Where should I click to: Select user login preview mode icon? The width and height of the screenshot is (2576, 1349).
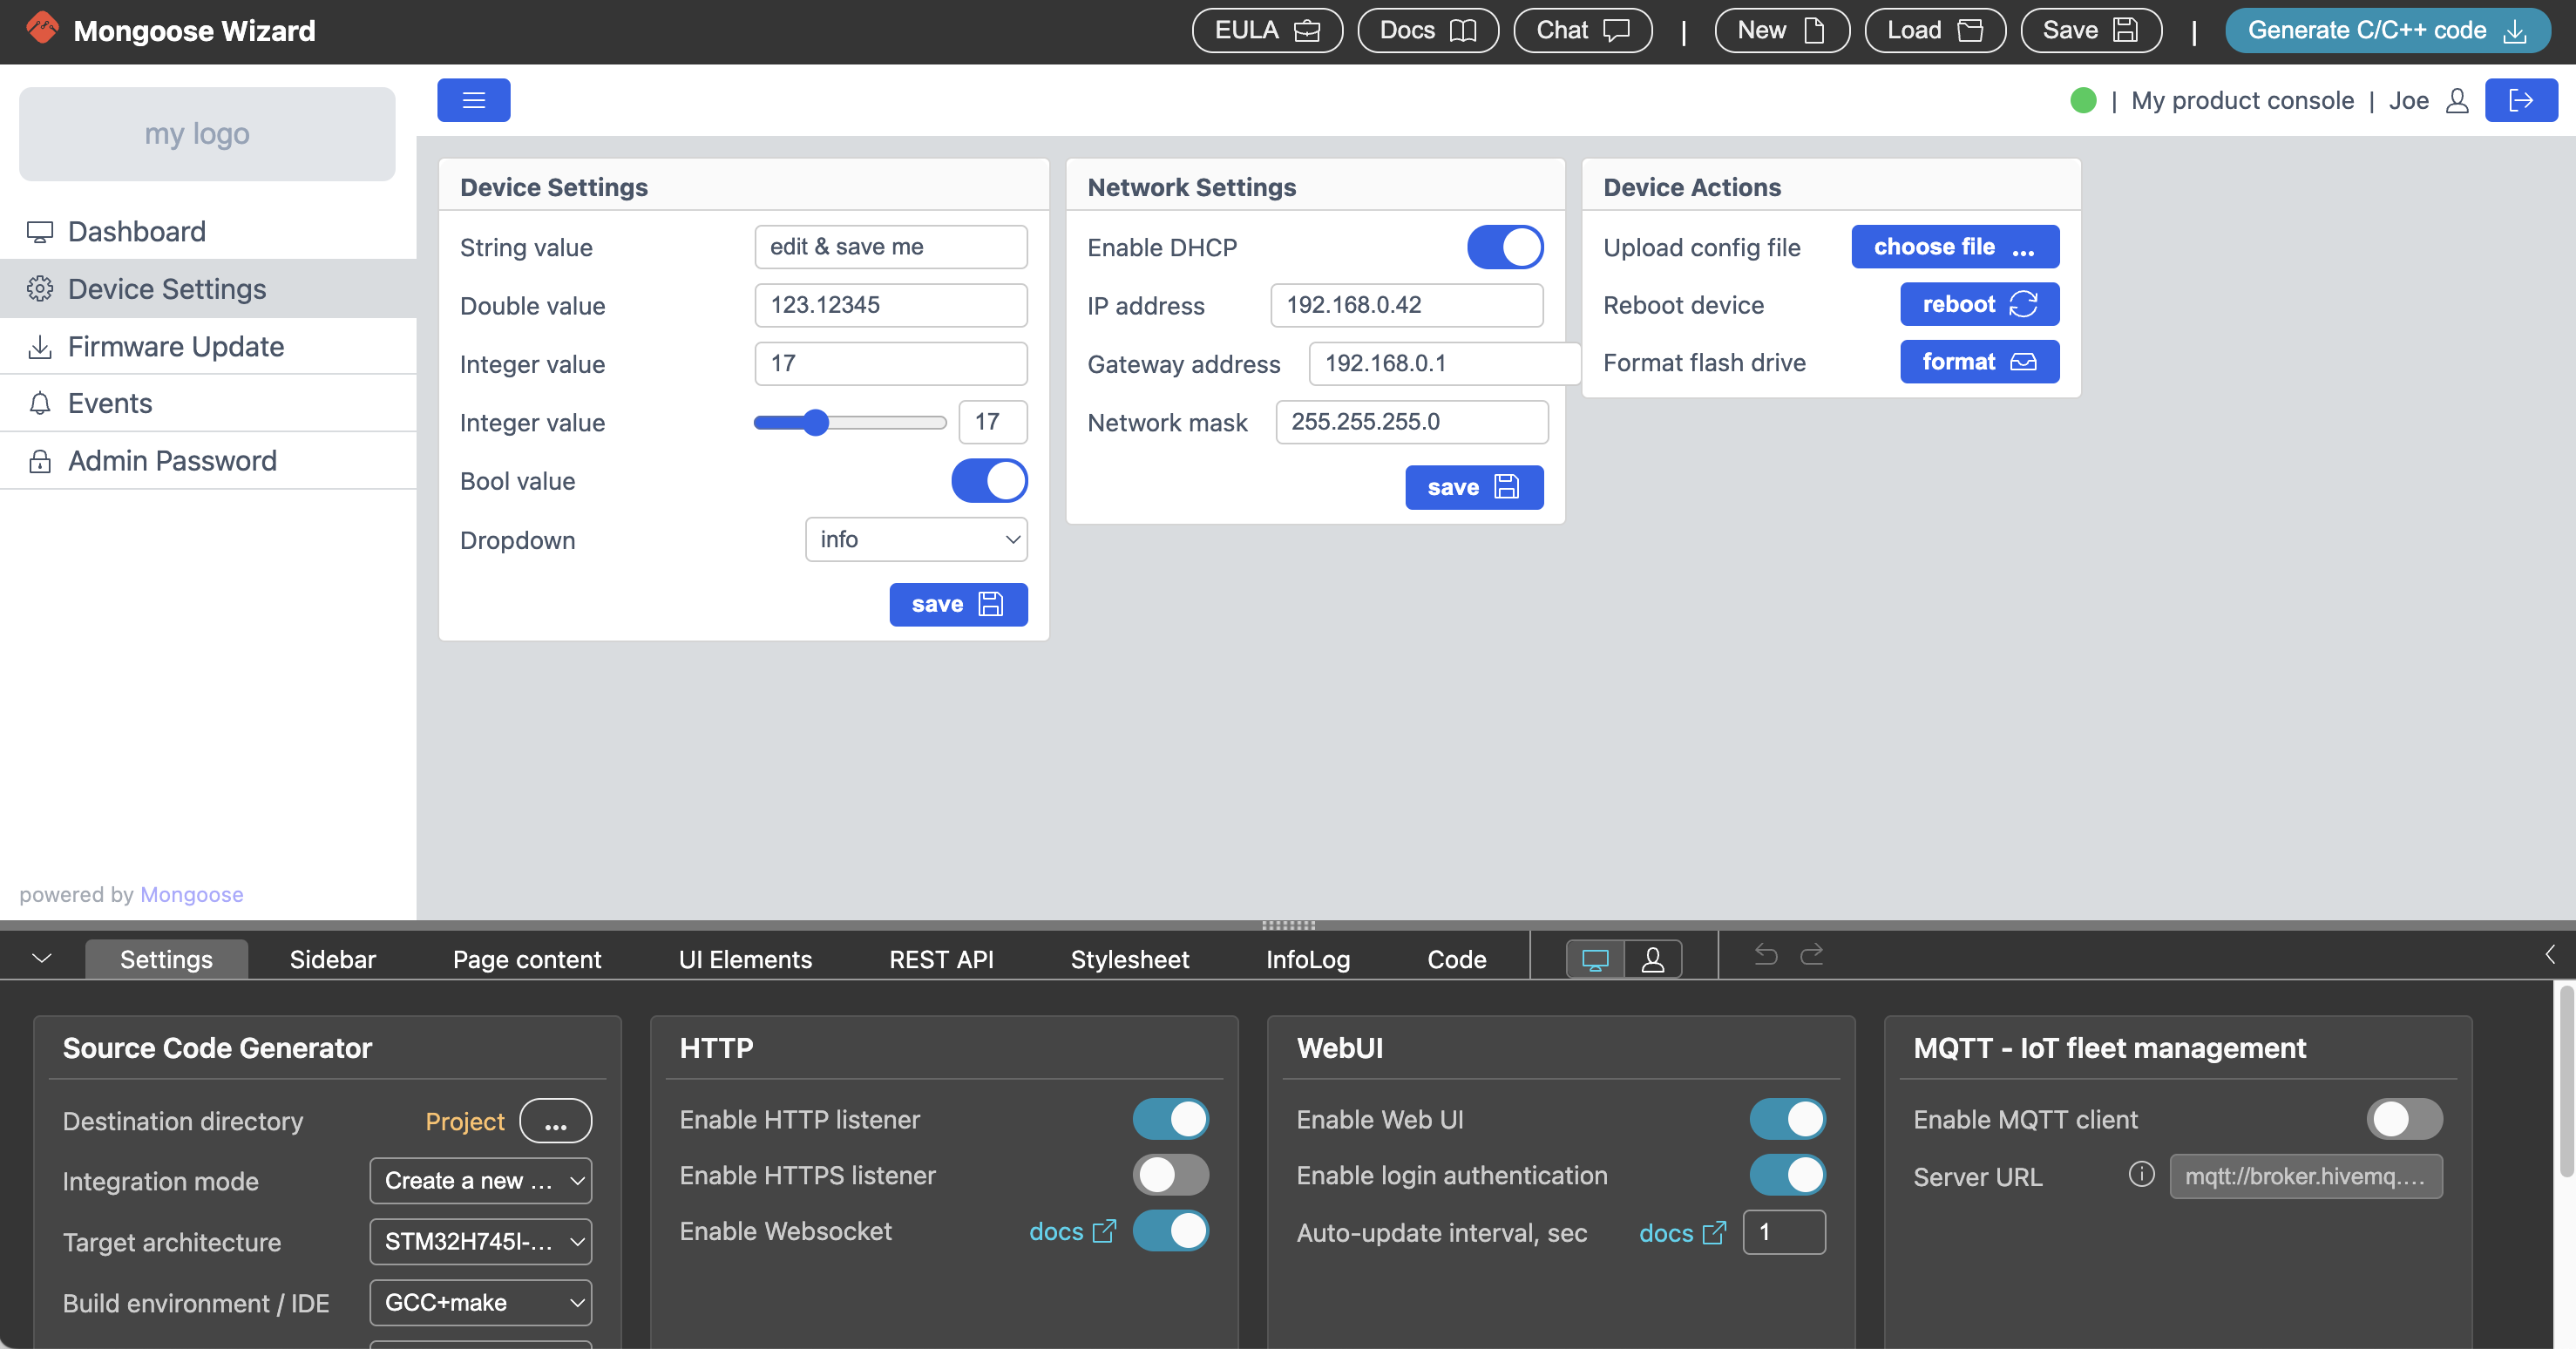[x=1653, y=959]
